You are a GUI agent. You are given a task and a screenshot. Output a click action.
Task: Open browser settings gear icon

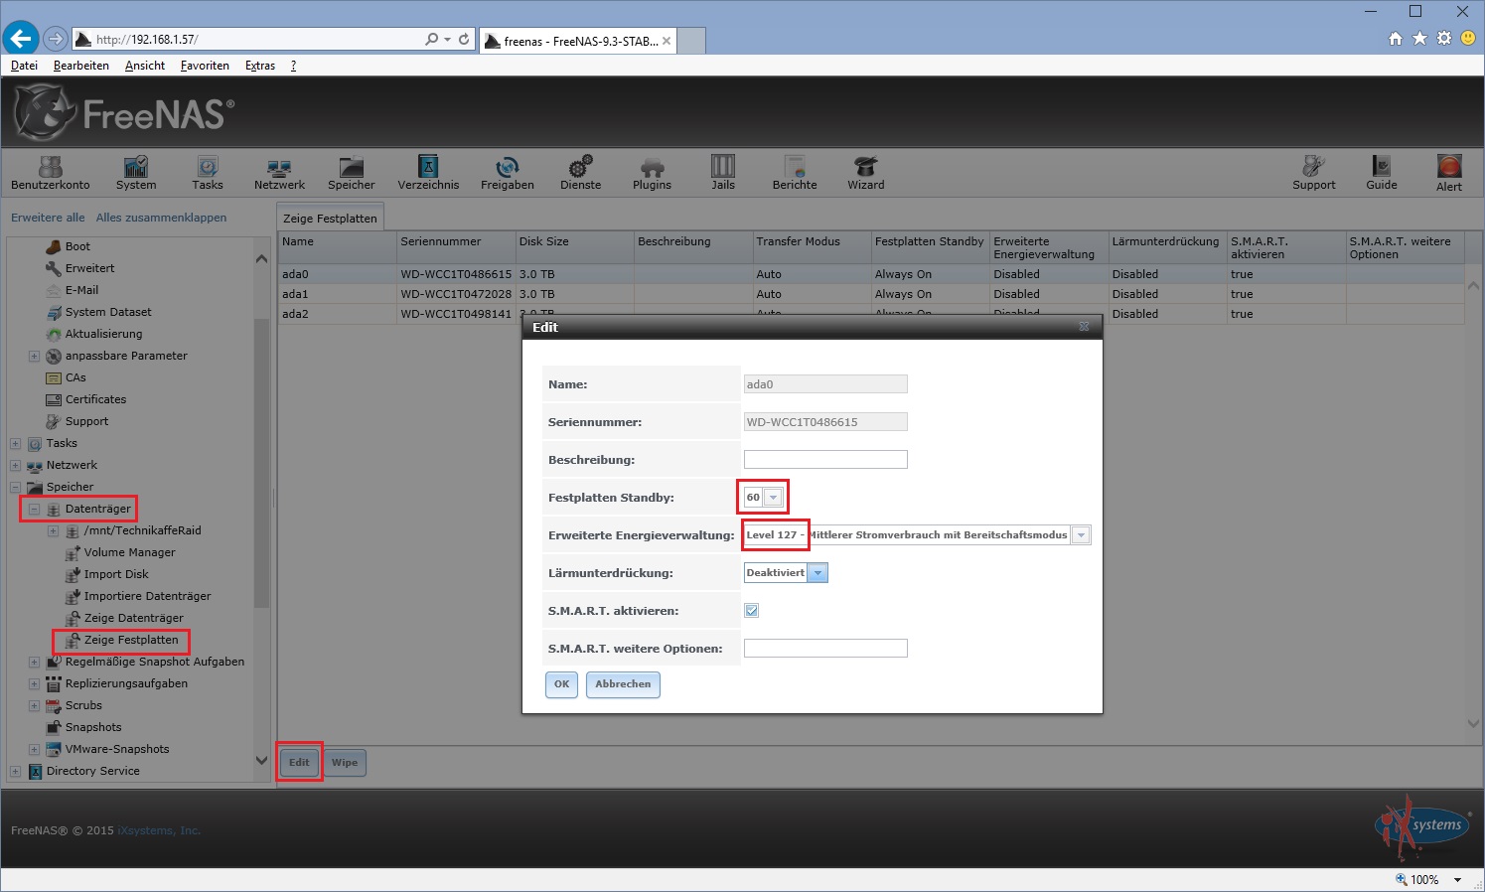click(x=1444, y=38)
